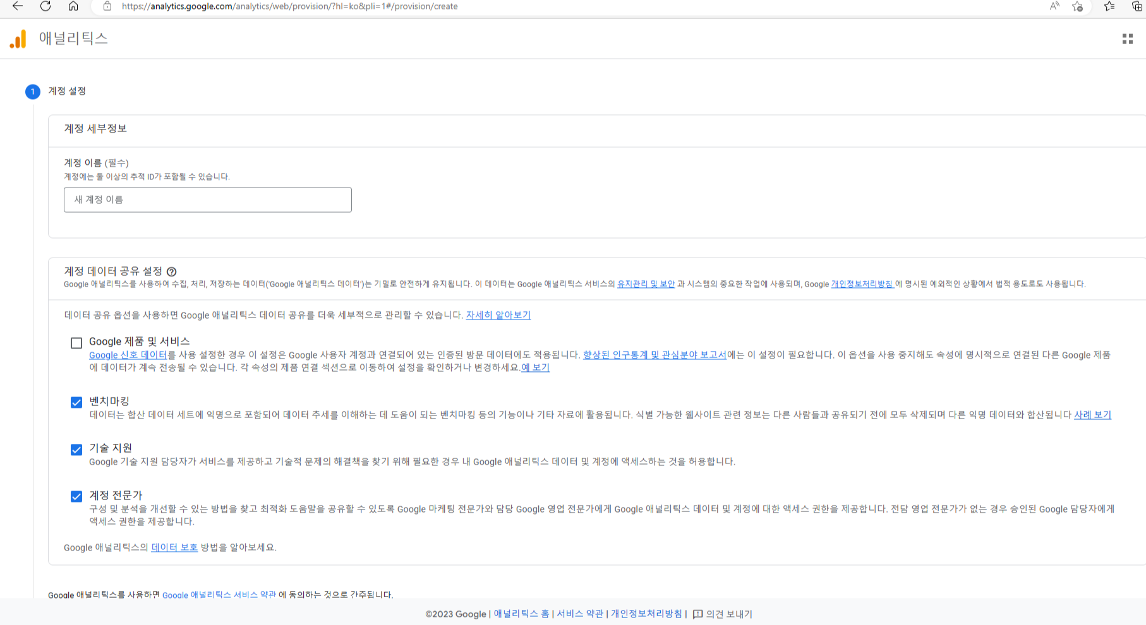Screen dimensions: 1146x625
Task: Click the 새 계정 이름 input field
Action: (x=208, y=199)
